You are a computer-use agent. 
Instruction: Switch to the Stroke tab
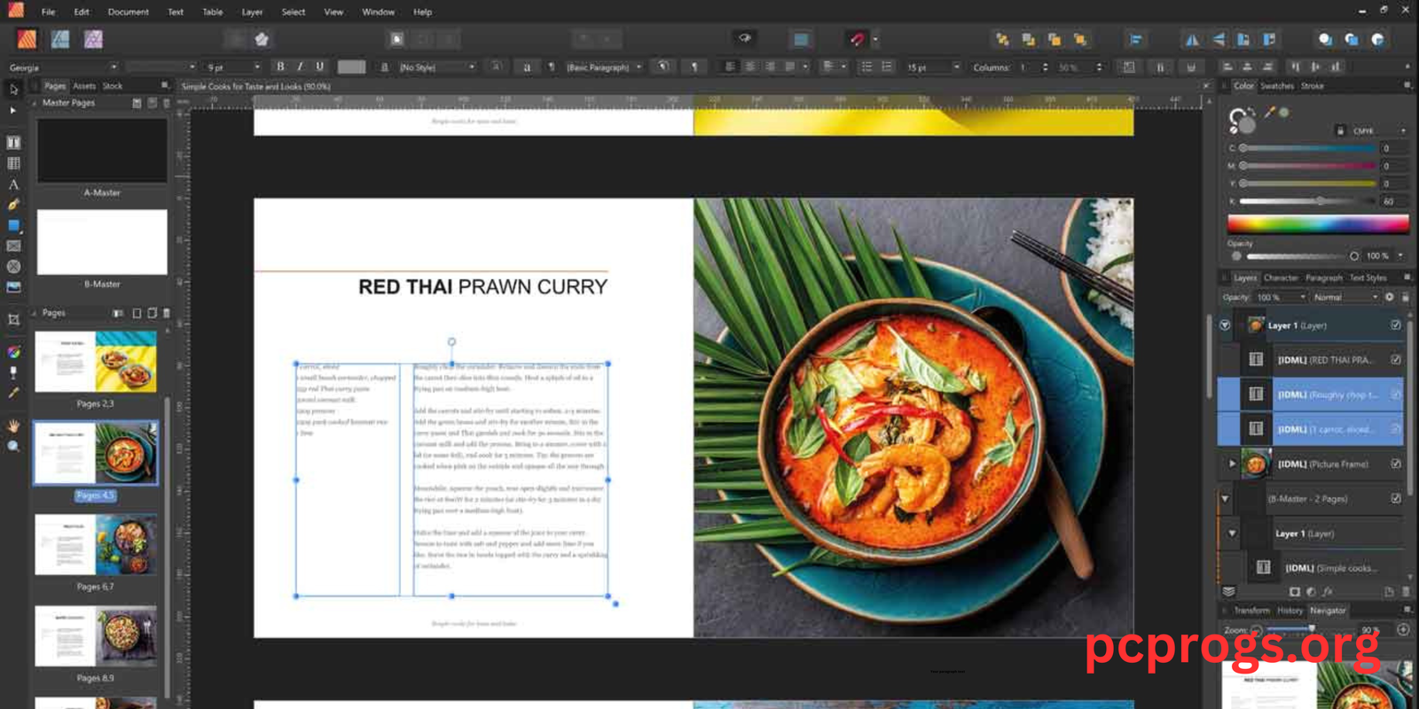(x=1313, y=86)
